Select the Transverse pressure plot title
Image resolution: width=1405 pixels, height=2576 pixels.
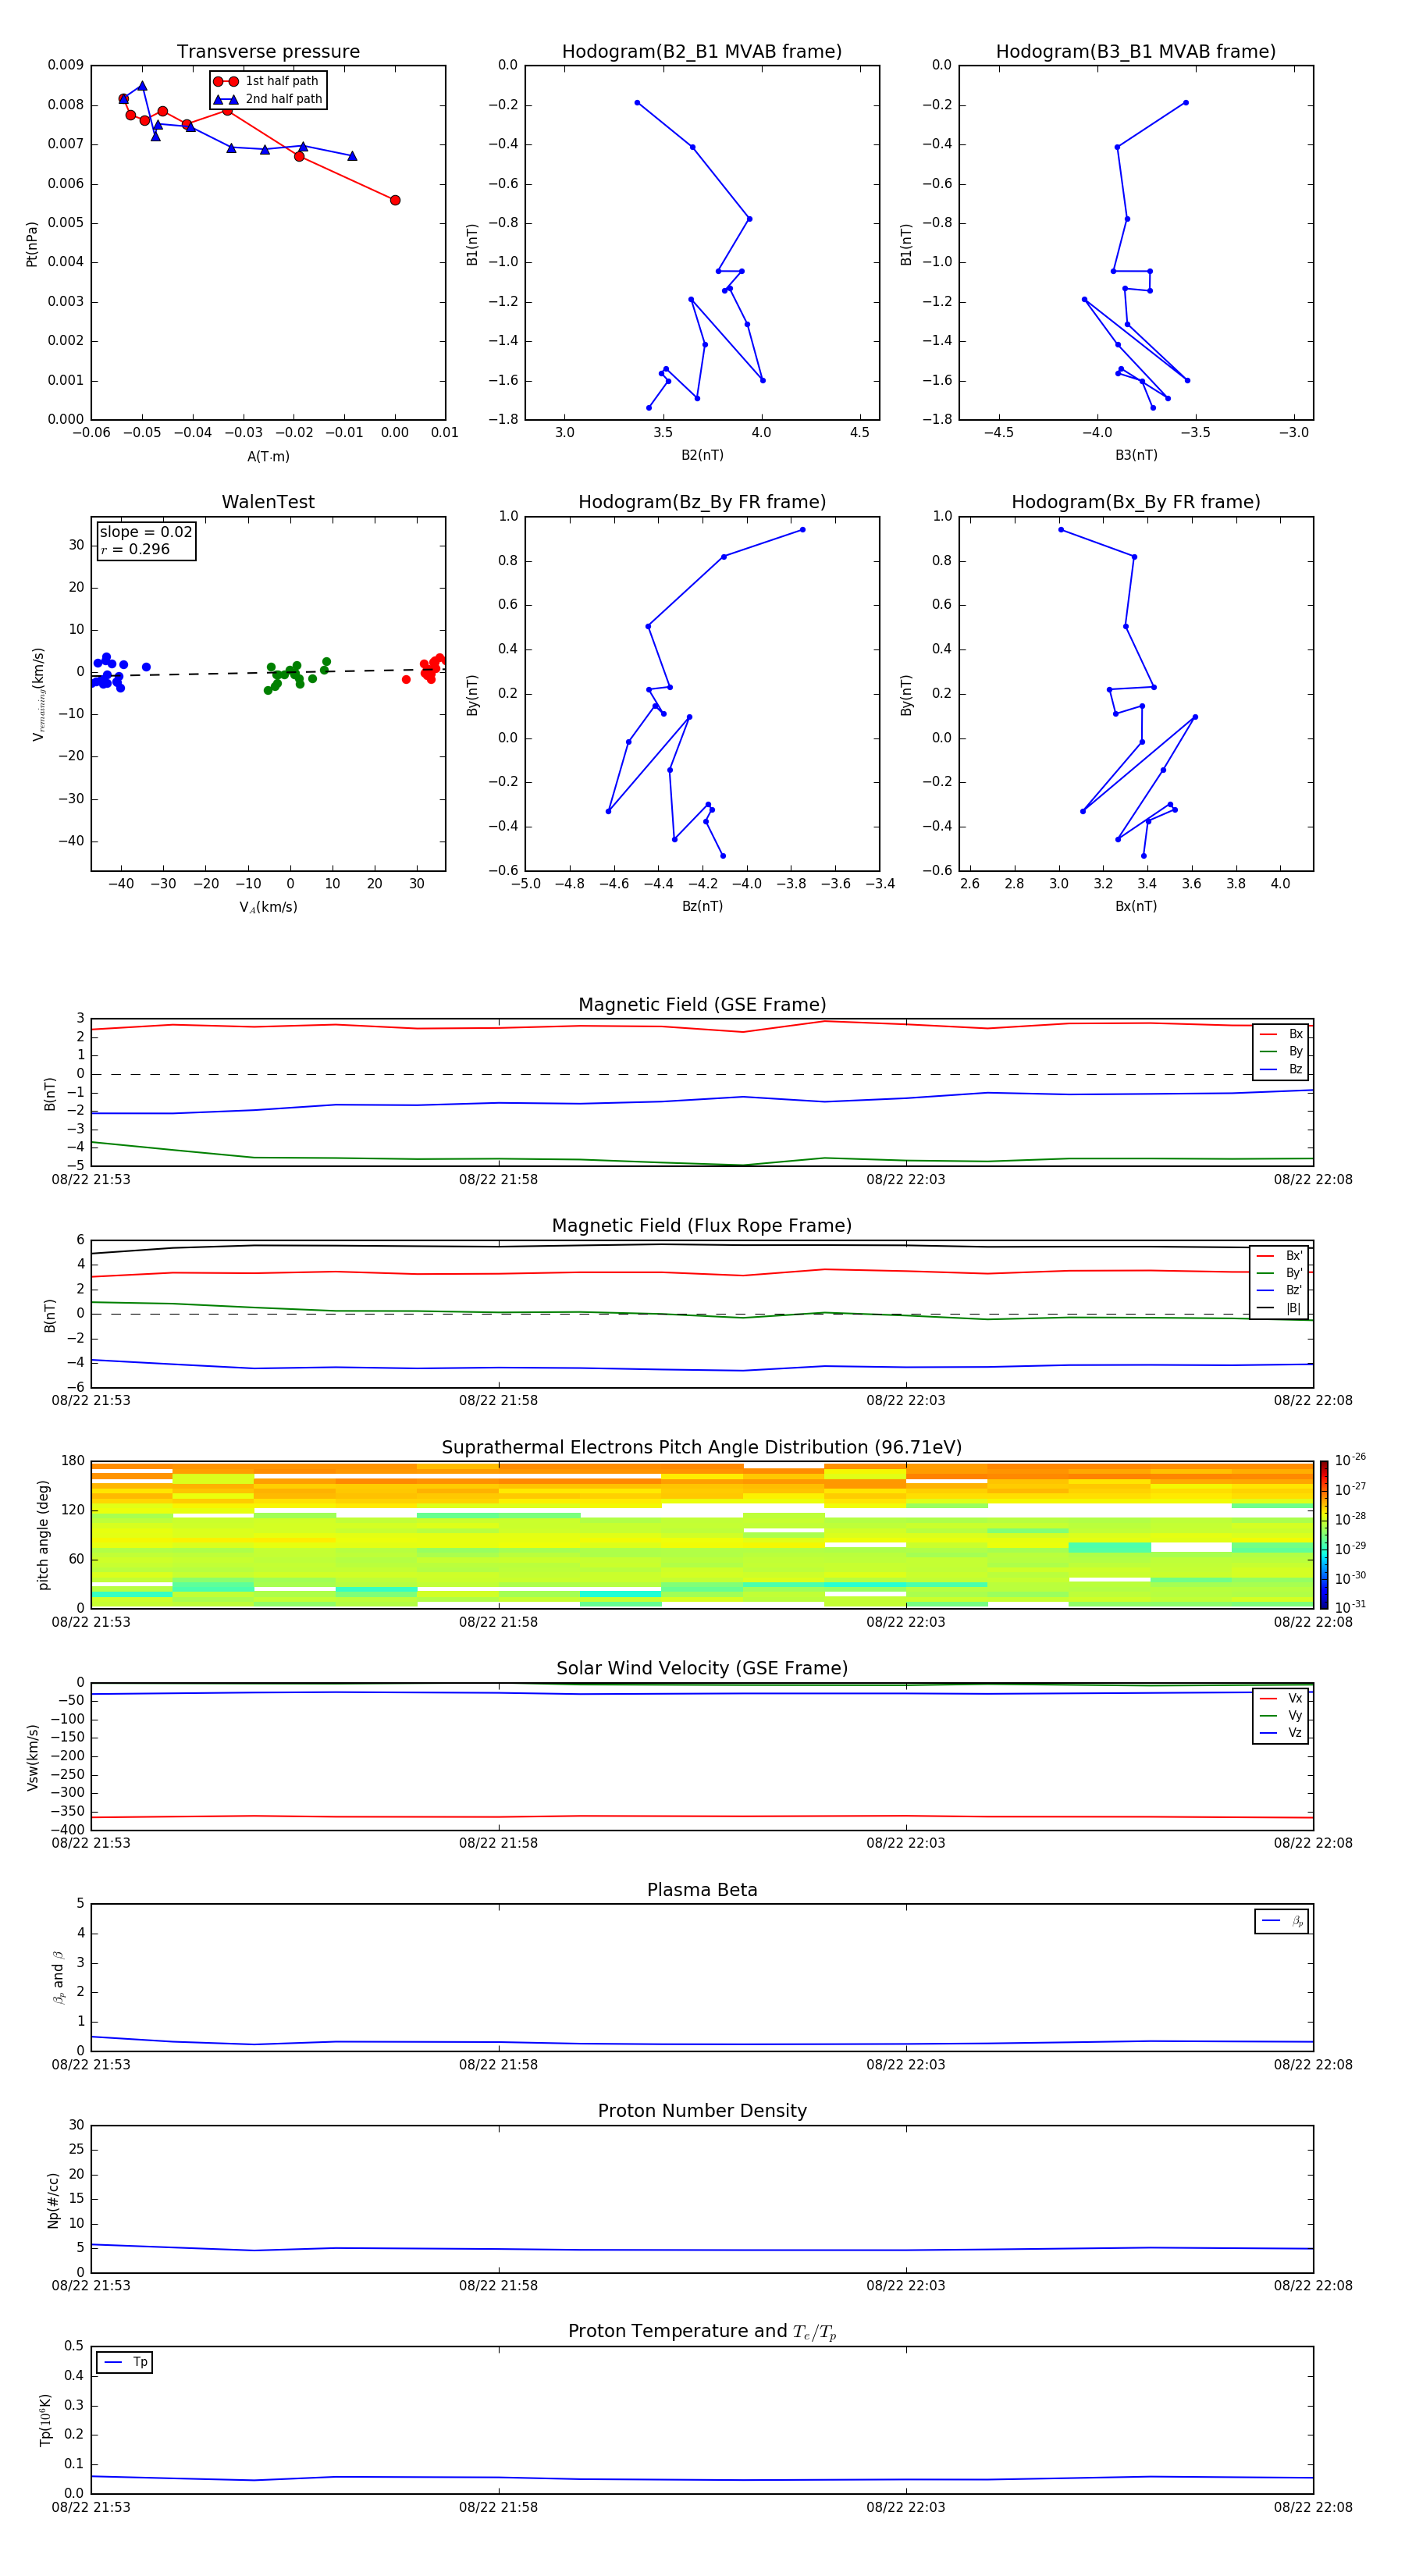coord(268,52)
